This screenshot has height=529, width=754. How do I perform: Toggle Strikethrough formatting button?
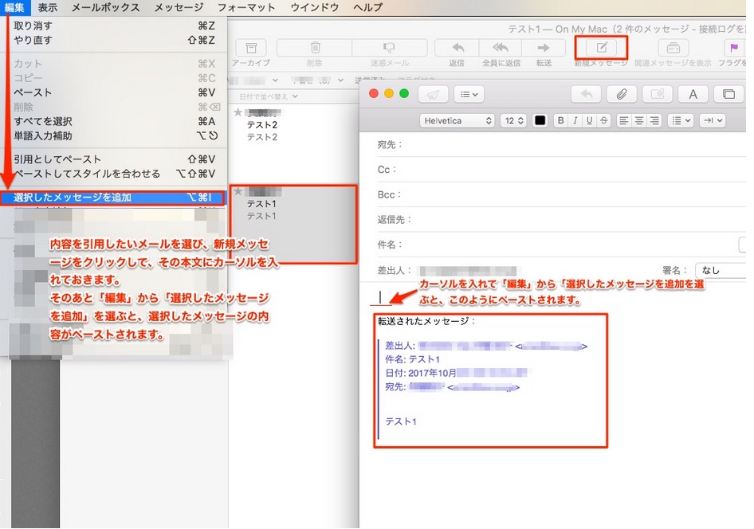(x=603, y=120)
